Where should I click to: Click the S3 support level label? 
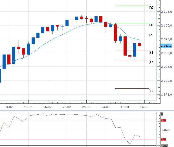(152, 90)
